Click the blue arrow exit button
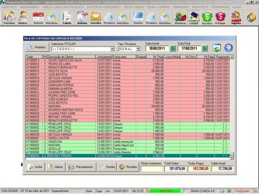 click(x=228, y=48)
